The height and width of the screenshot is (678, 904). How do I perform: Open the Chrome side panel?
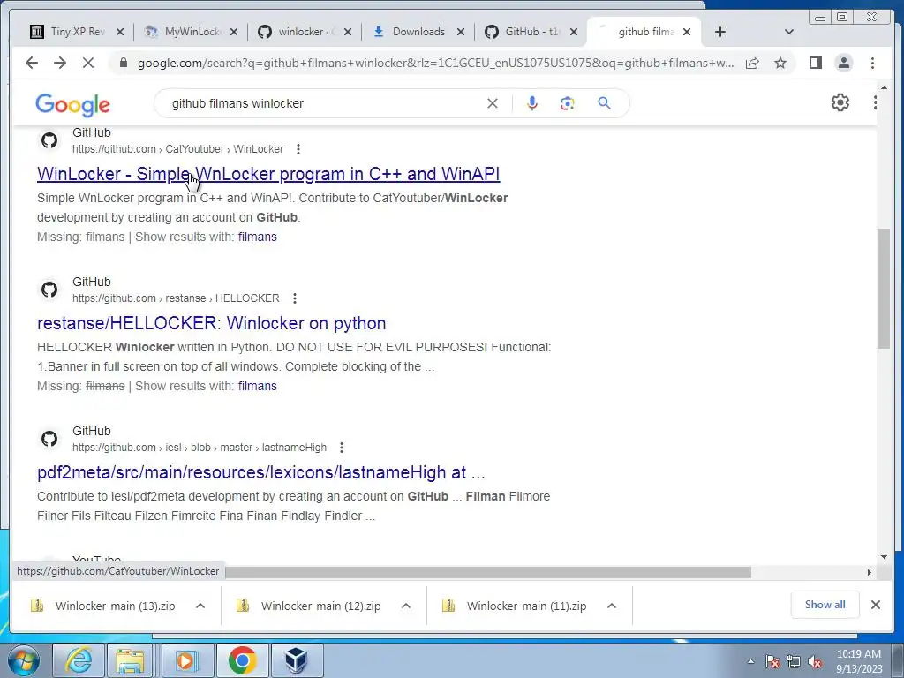coord(815,63)
